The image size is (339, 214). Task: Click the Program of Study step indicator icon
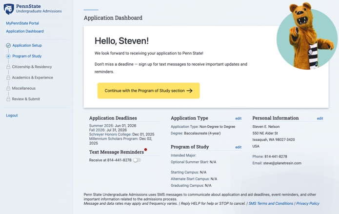(8, 56)
